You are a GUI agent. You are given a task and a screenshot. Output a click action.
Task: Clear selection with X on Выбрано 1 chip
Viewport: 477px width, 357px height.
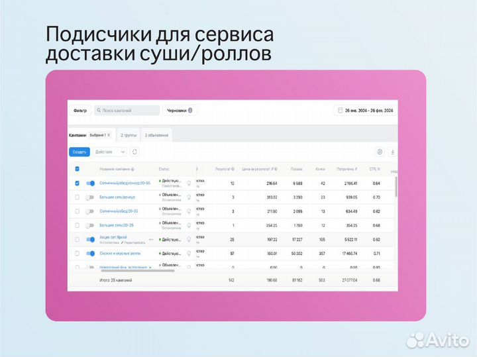pyautogui.click(x=109, y=135)
